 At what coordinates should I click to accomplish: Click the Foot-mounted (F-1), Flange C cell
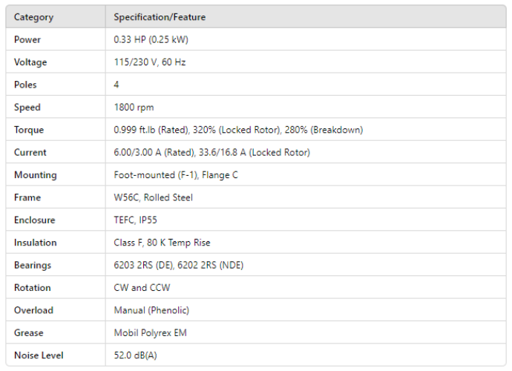(x=177, y=175)
